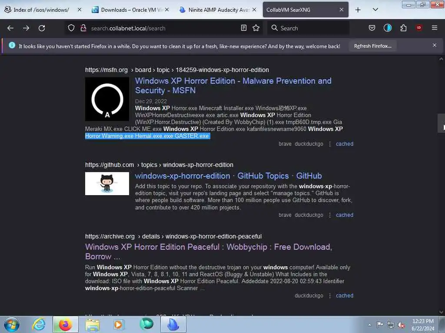Open the uBlock Origin icon
The image size is (445, 333).
click(419, 27)
